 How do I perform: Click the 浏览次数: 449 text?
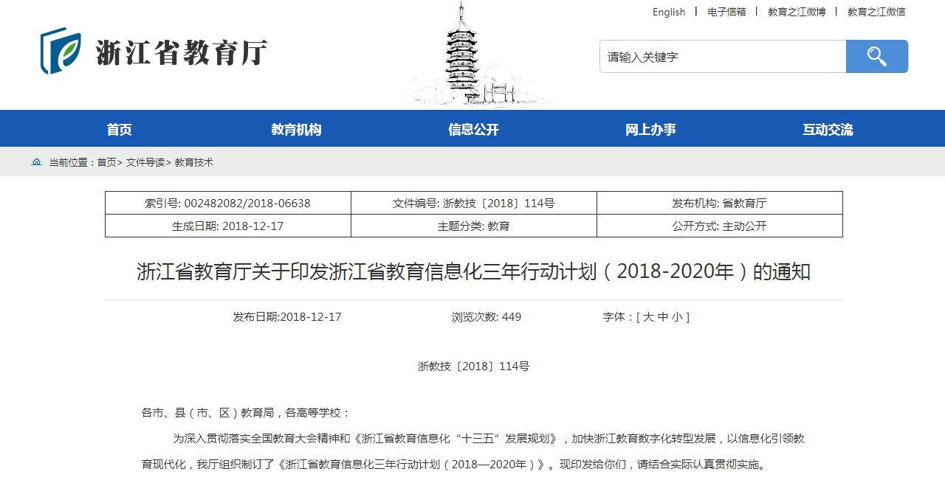pos(487,317)
